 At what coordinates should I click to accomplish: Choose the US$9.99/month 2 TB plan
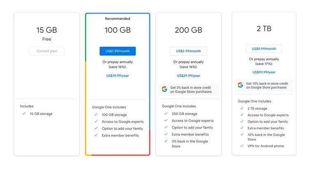(x=264, y=49)
